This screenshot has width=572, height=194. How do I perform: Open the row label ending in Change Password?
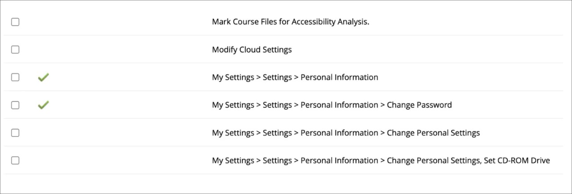[x=332, y=105]
